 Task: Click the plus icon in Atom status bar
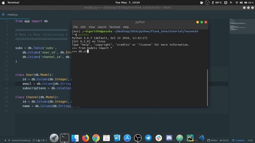(5, 140)
